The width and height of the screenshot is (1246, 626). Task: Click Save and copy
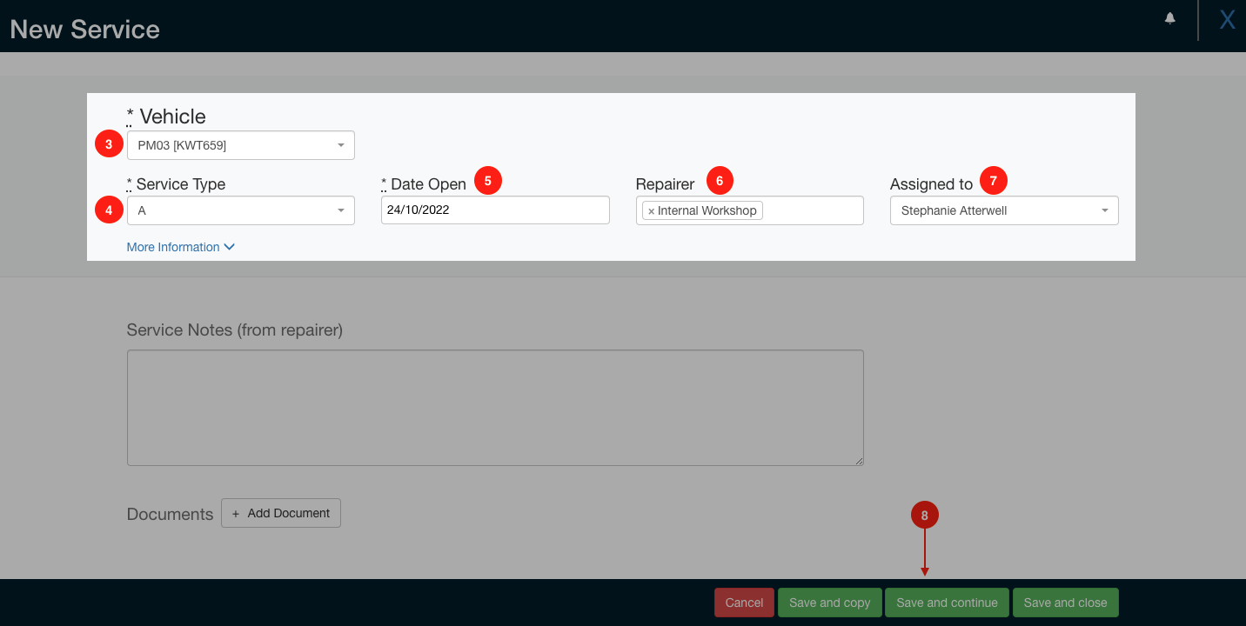pos(830,603)
